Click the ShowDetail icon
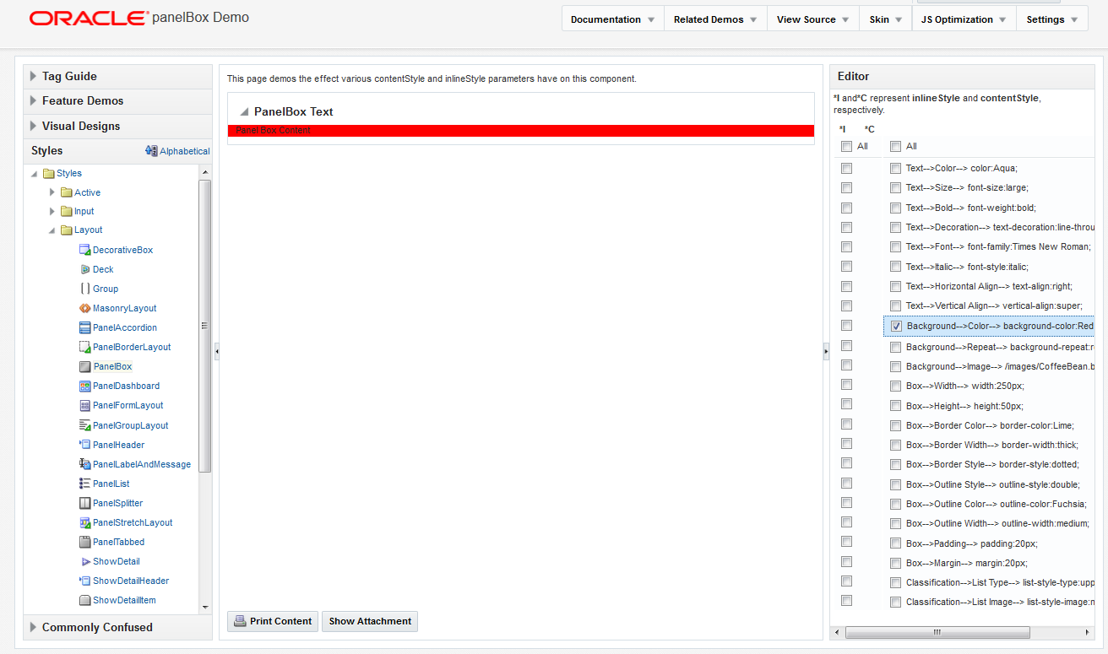The image size is (1108, 654). click(85, 561)
